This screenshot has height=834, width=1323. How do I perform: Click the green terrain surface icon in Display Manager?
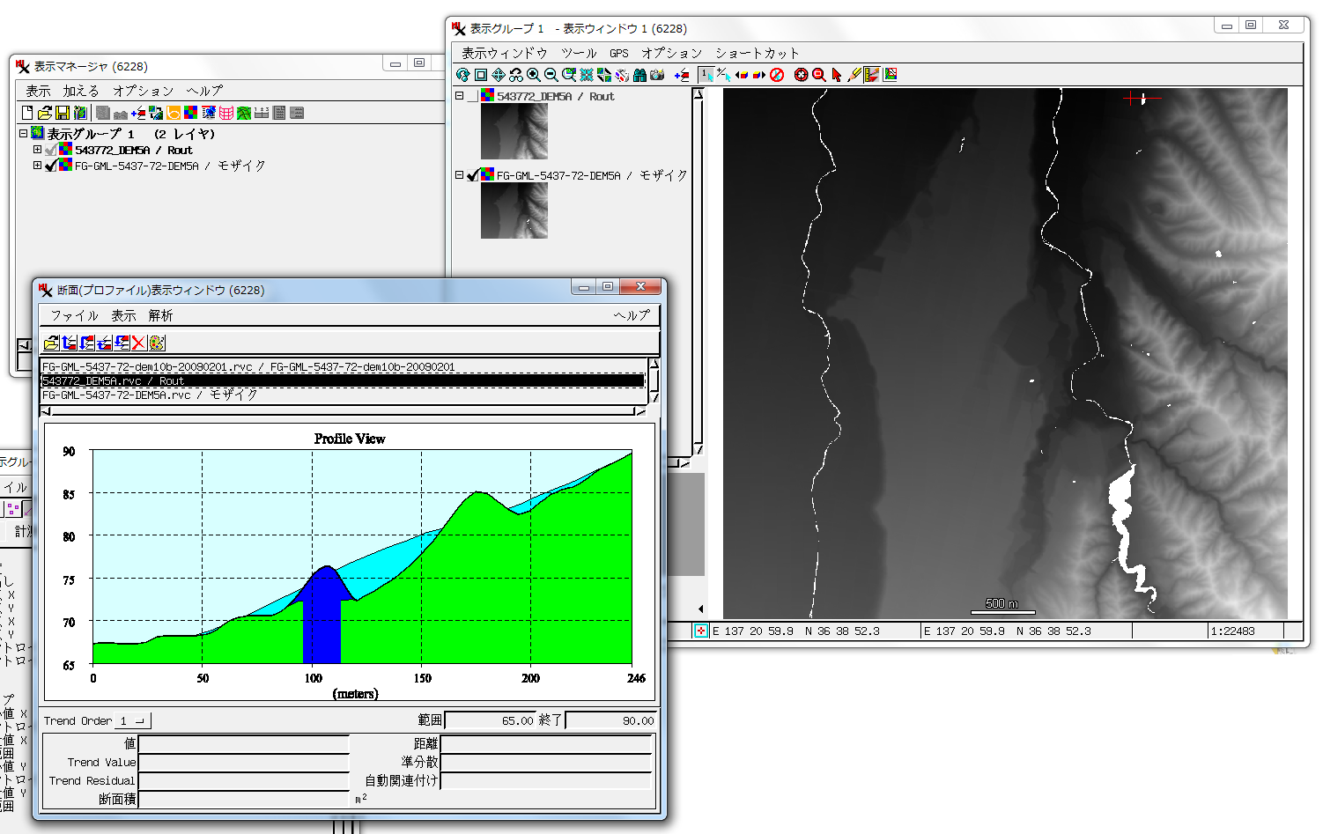pyautogui.click(x=244, y=113)
